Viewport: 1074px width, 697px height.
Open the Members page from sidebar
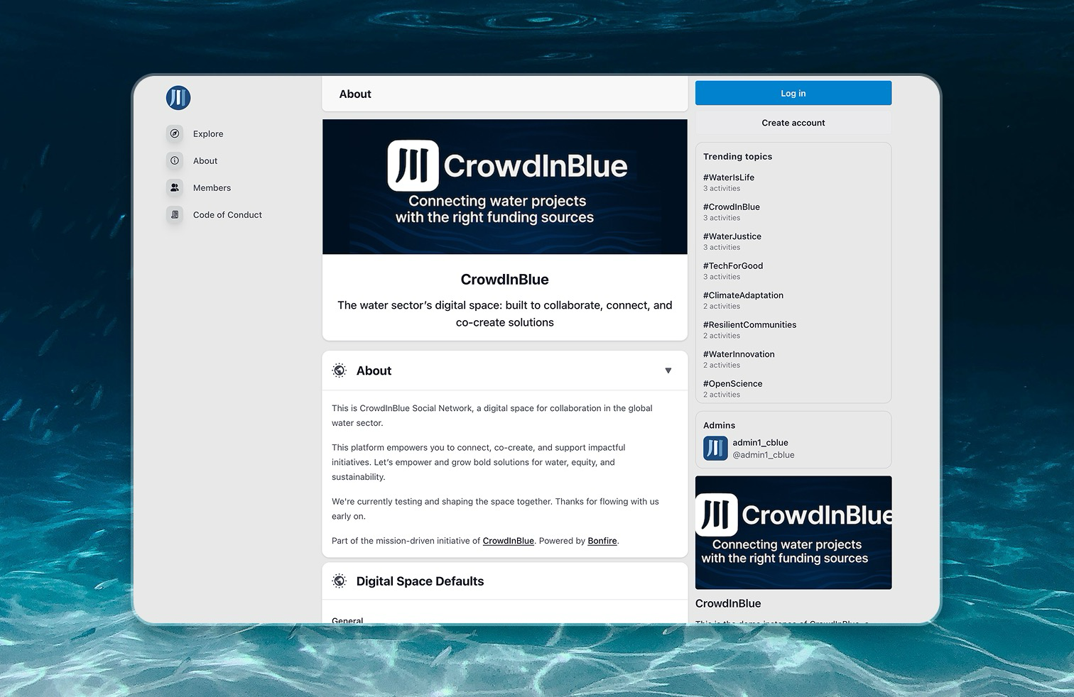pos(212,188)
